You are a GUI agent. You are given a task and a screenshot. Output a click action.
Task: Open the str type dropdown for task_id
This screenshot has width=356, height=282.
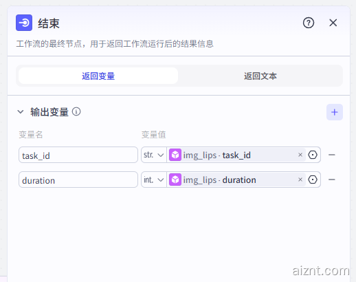point(154,155)
